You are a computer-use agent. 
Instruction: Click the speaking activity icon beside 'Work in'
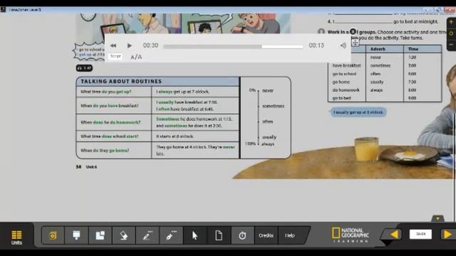pos(321,31)
